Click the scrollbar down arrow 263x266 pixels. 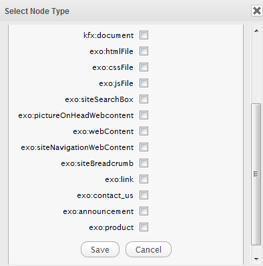[256, 259]
